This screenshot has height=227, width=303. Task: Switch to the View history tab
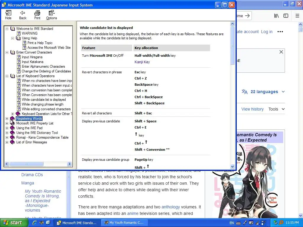[x=252, y=109]
